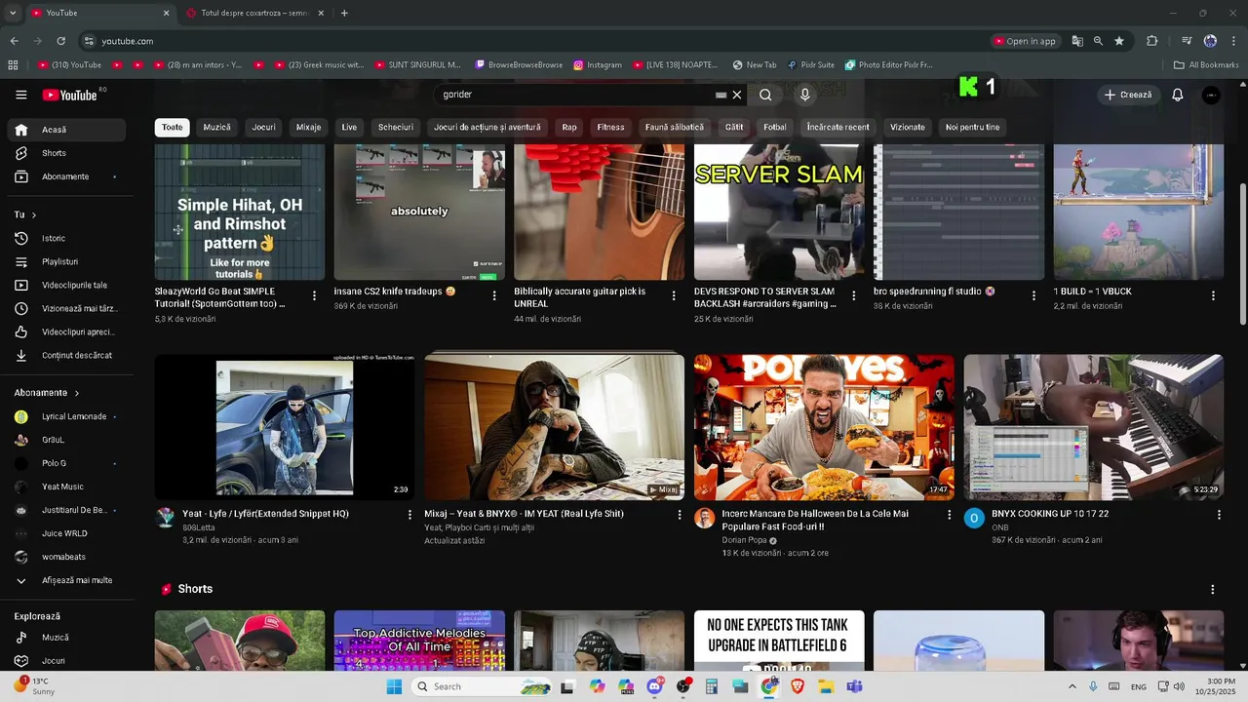Reload the page with the refresh icon
1248x702 pixels.
(60, 41)
